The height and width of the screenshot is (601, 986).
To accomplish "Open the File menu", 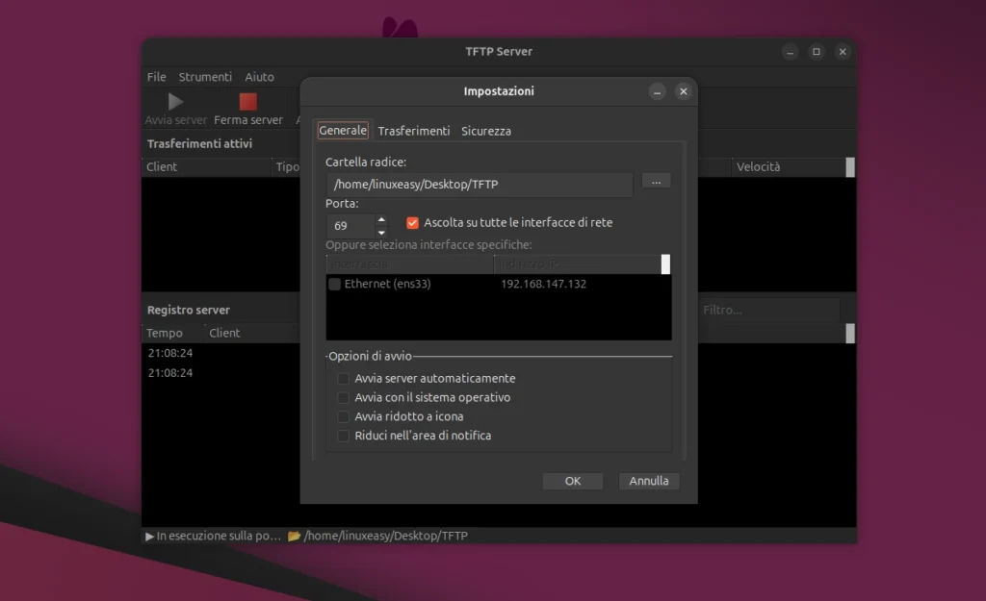I will click(156, 77).
